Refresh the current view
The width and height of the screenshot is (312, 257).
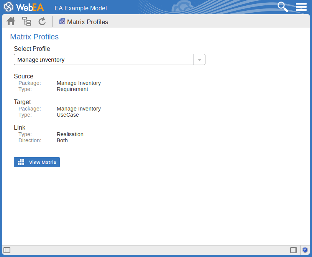pos(42,21)
